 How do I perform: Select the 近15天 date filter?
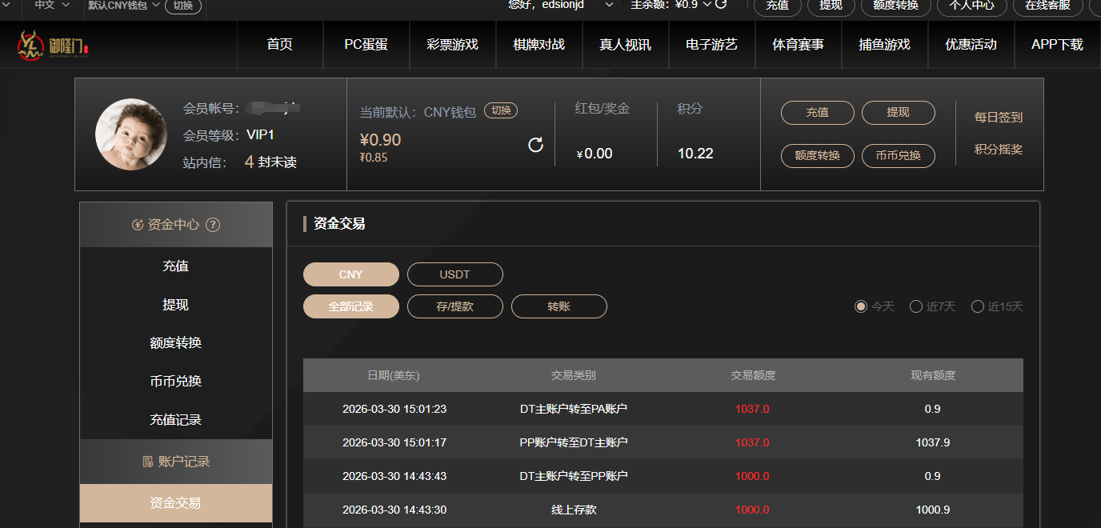click(x=977, y=306)
